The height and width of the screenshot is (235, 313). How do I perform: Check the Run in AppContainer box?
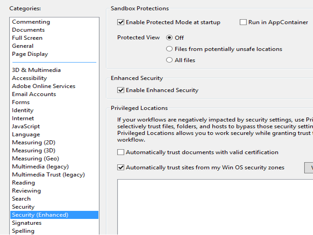pos(243,22)
